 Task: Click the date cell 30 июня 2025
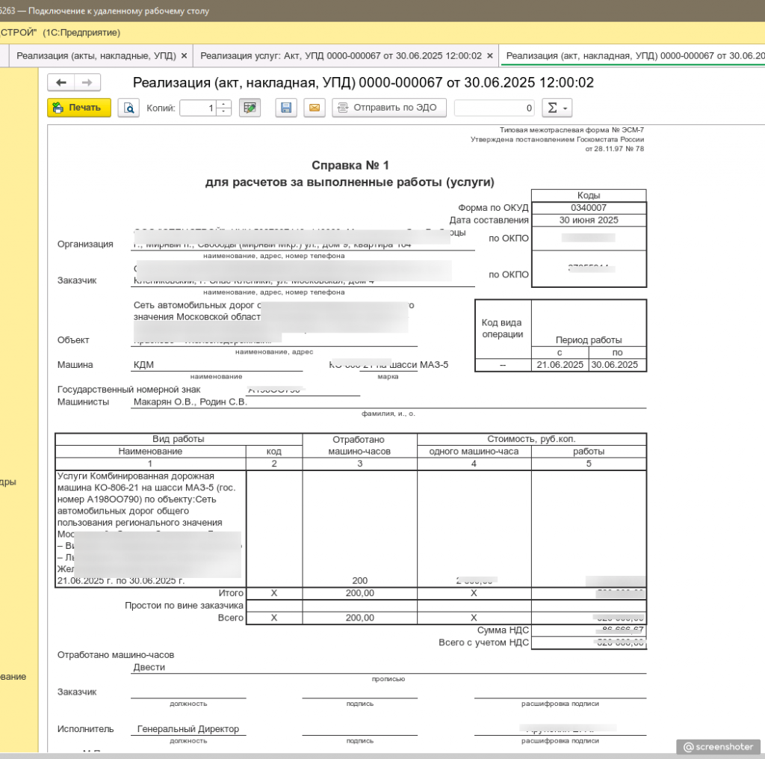click(589, 221)
